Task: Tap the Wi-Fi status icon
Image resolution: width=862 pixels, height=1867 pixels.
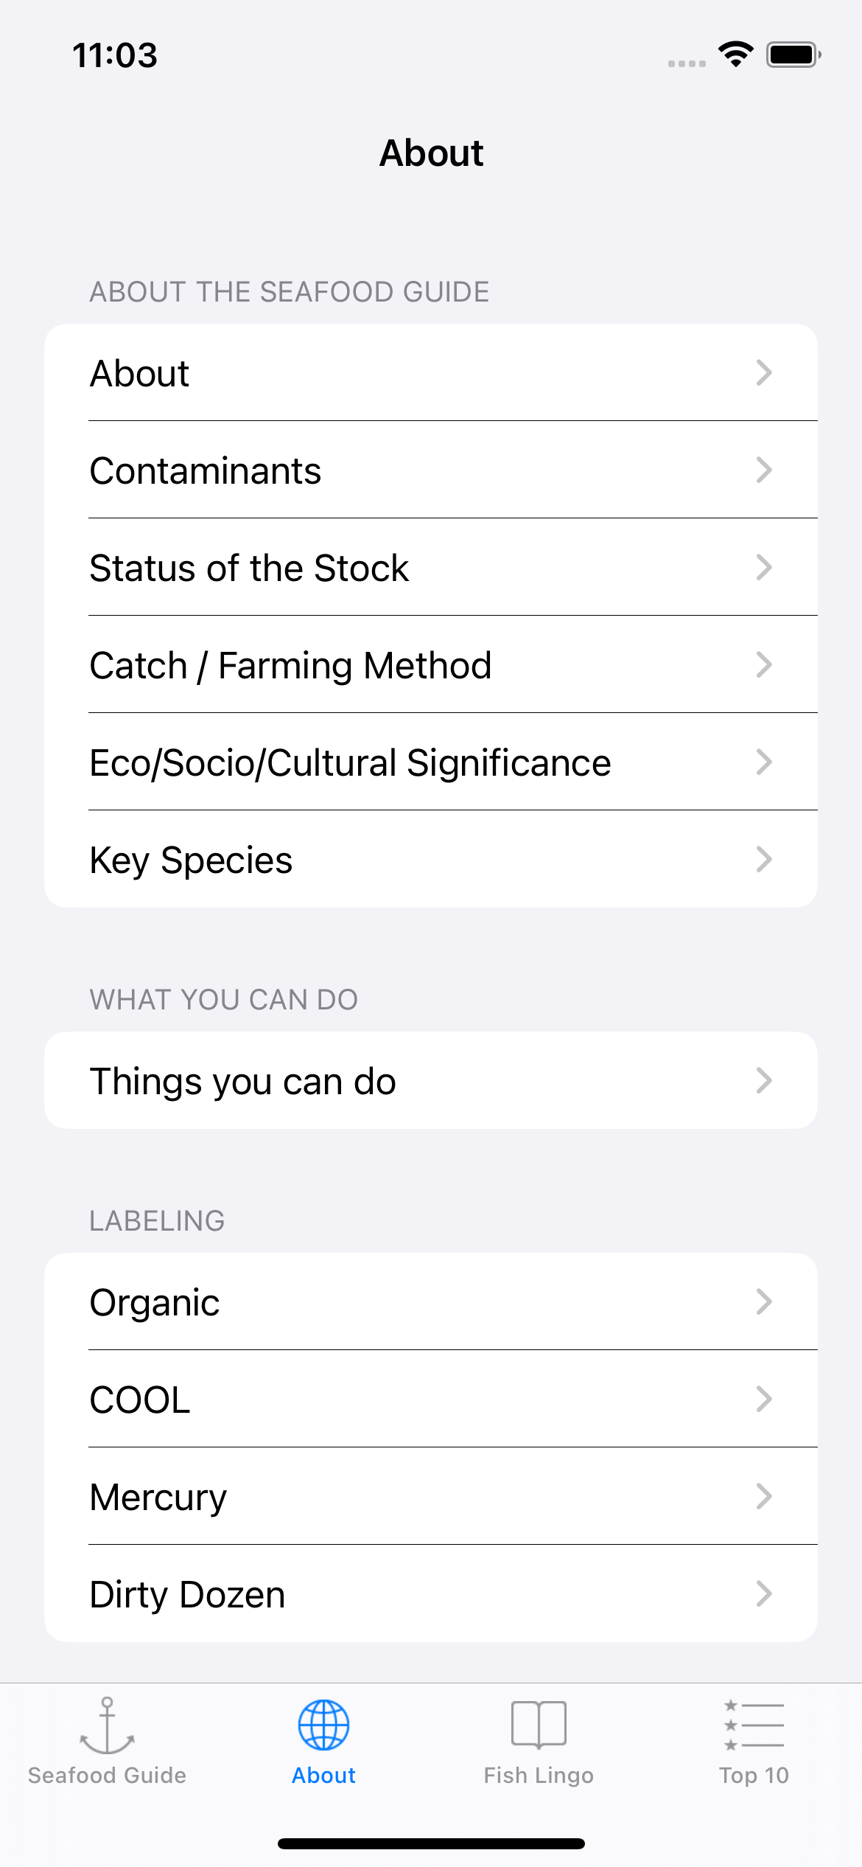Action: tap(735, 55)
